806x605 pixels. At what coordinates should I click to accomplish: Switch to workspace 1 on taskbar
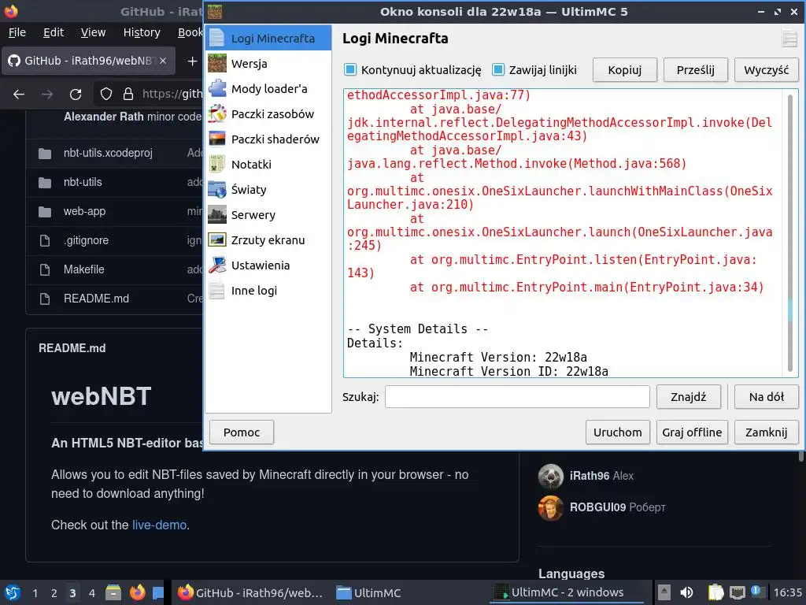35,592
